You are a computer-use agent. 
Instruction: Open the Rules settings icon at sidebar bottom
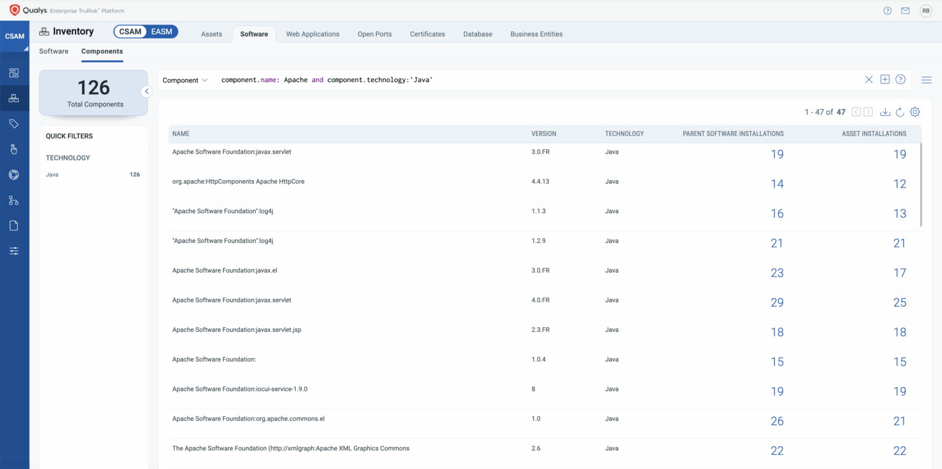[x=13, y=250]
